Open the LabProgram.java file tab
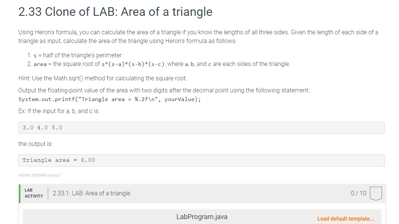The height and width of the screenshot is (224, 399). [x=201, y=217]
